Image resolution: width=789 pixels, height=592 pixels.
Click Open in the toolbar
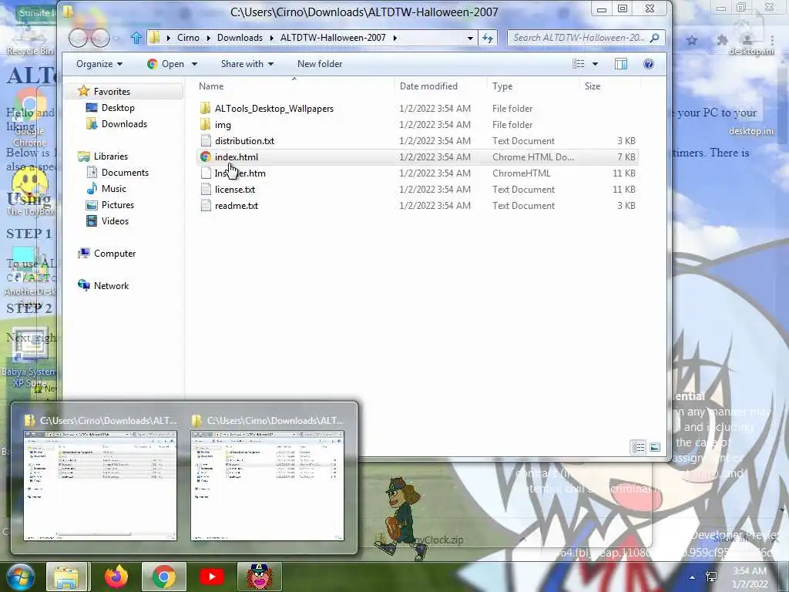point(166,64)
